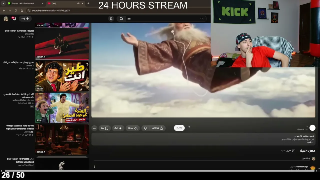This screenshot has width=320, height=180.
Task: Open the Cinema X movie thumbnail
Action: (62, 76)
